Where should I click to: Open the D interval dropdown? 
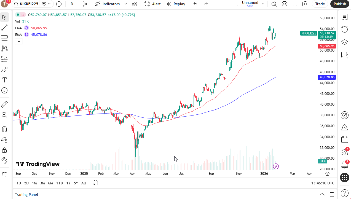72,4
